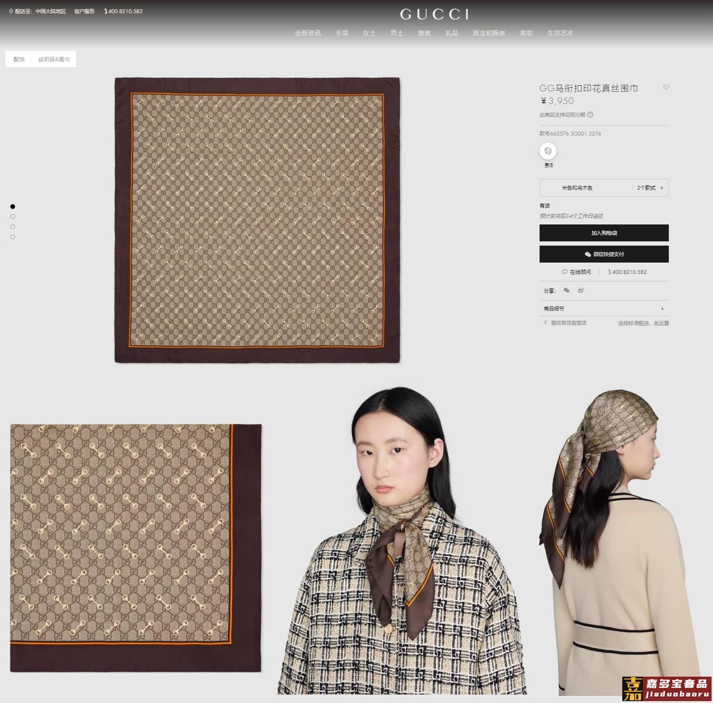Select first image carousel dot
Screen dimensions: 713x703
click(x=13, y=207)
